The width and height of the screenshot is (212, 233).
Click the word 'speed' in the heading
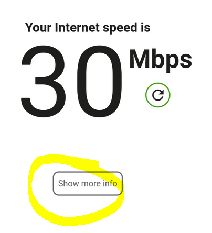coord(120,28)
